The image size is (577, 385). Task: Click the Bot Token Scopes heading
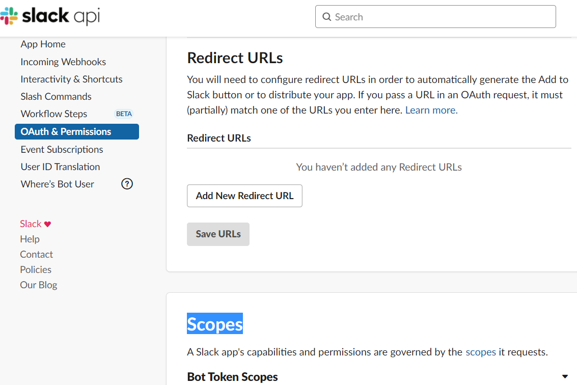pyautogui.click(x=233, y=377)
